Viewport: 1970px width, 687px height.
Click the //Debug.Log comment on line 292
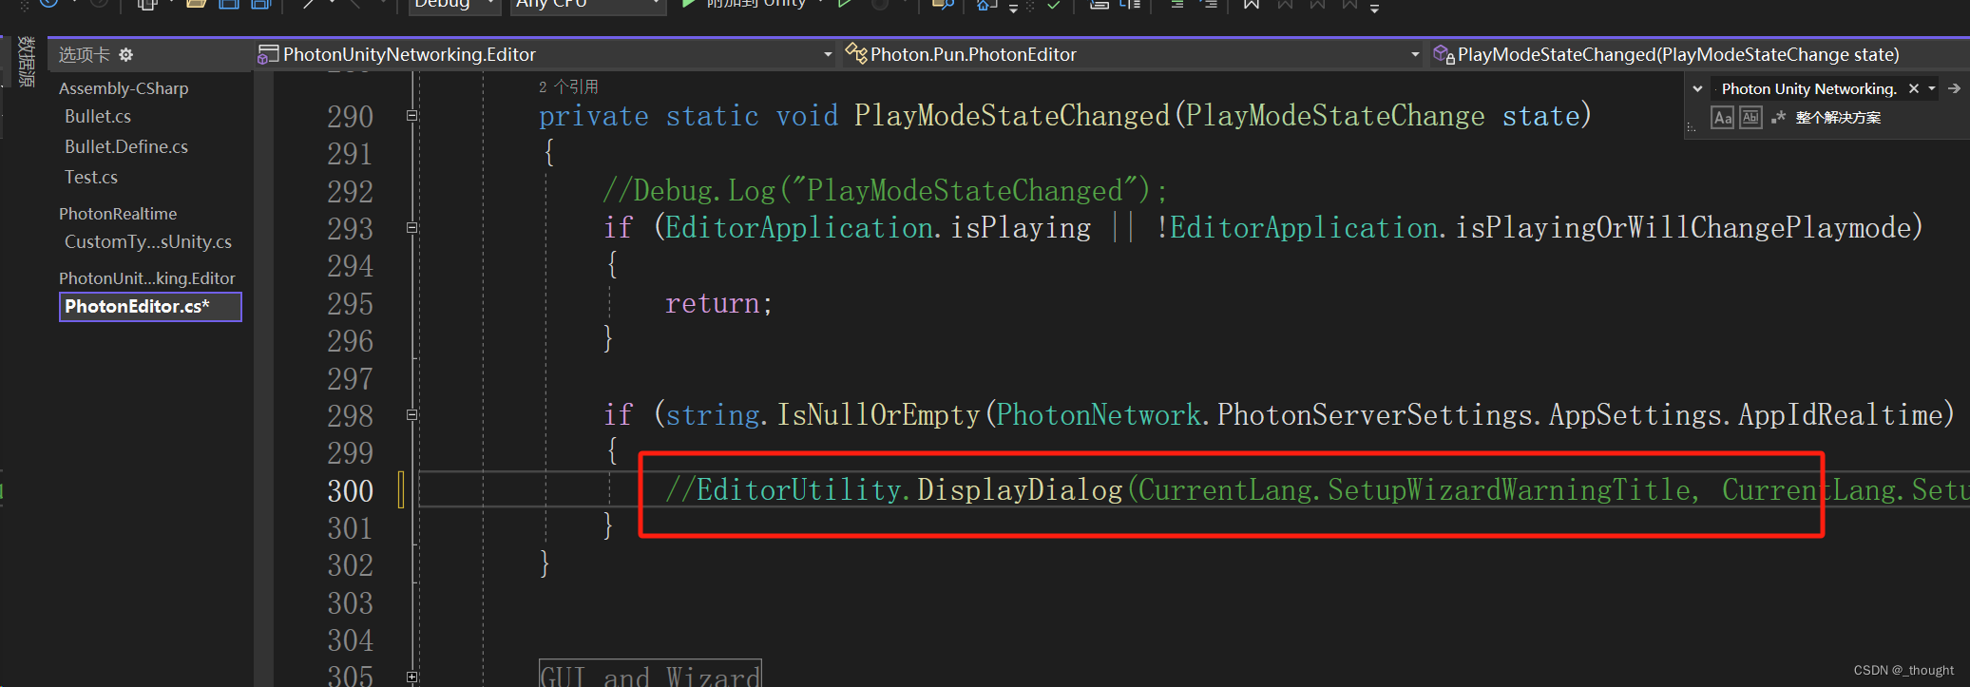click(x=885, y=191)
